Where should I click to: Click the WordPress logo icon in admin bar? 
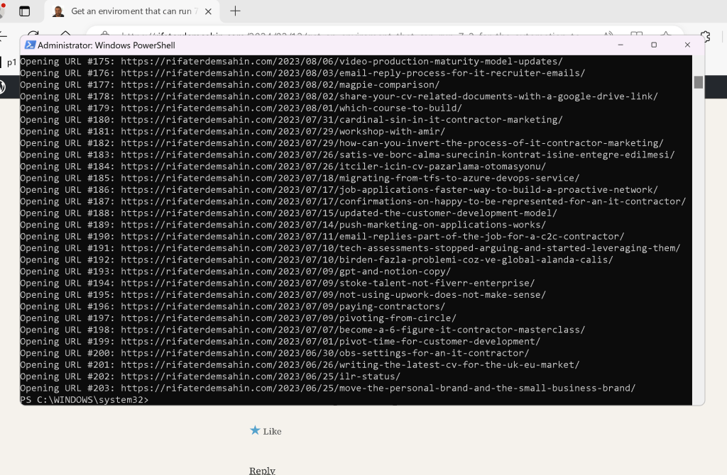click(2, 86)
